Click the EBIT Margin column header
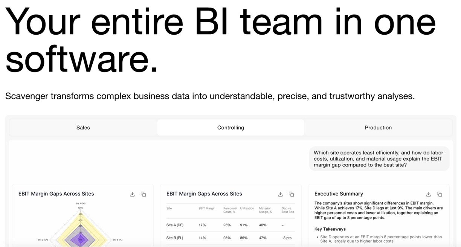The image size is (461, 247). [x=207, y=208]
